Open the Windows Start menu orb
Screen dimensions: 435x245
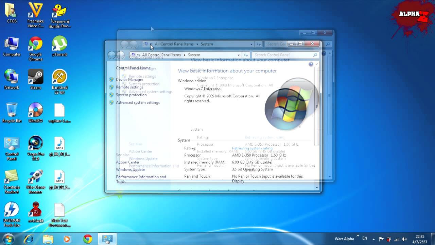8,239
